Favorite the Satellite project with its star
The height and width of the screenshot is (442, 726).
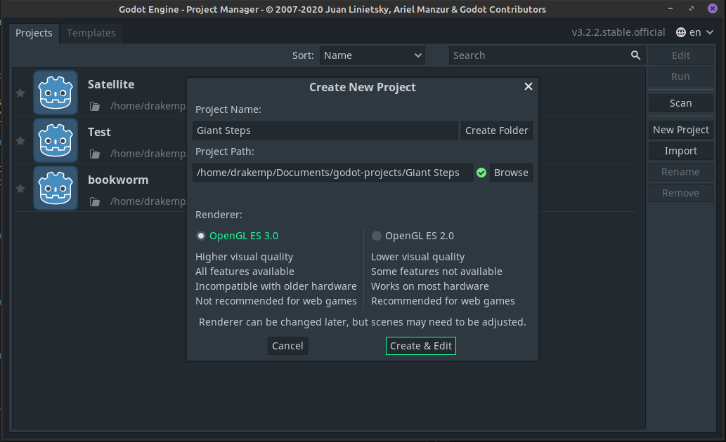20,93
